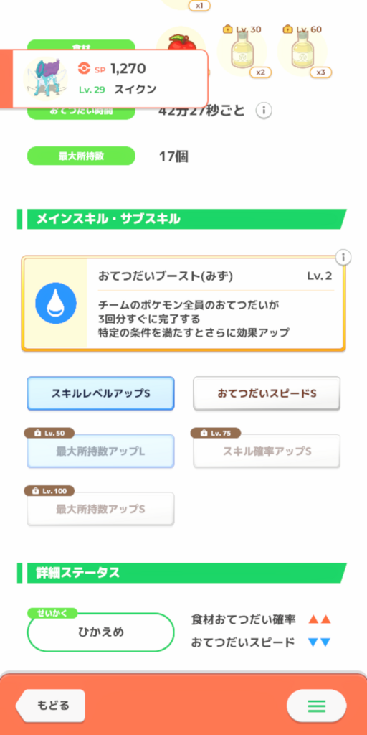Tap the 最大所持数 green label
367x735 pixels.
pos(81,156)
